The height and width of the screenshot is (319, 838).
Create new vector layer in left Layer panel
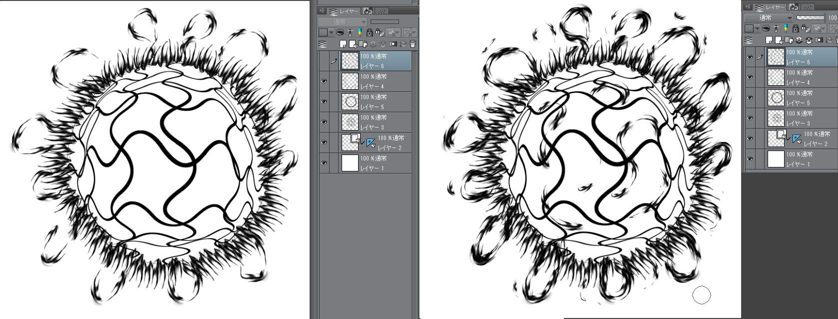click(x=353, y=44)
